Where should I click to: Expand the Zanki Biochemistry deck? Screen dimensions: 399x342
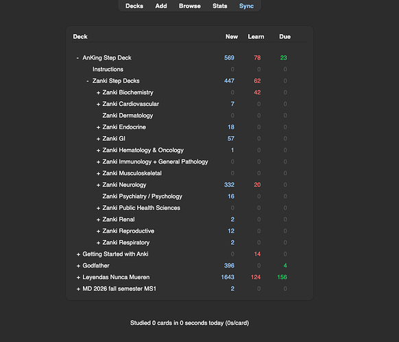pos(98,92)
